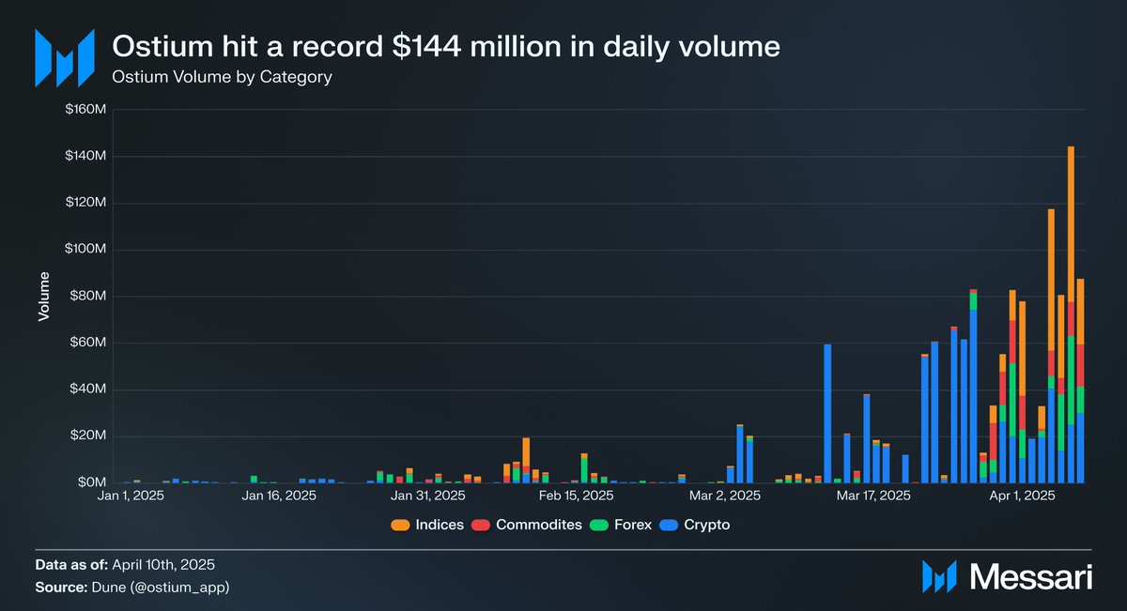Select the Forex legend label
This screenshot has height=611, width=1127.
click(634, 525)
